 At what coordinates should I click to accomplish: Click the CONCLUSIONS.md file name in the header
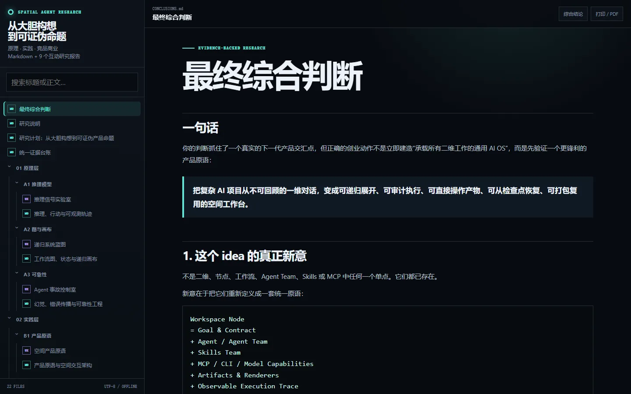168,9
